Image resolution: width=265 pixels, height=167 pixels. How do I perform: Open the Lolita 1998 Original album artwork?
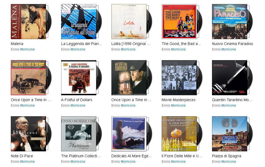[x=129, y=22]
